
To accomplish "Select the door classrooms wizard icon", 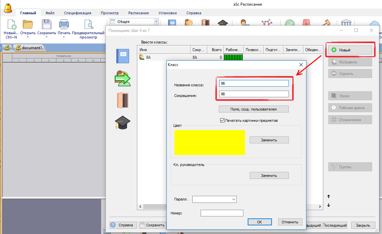I will tap(122, 100).
